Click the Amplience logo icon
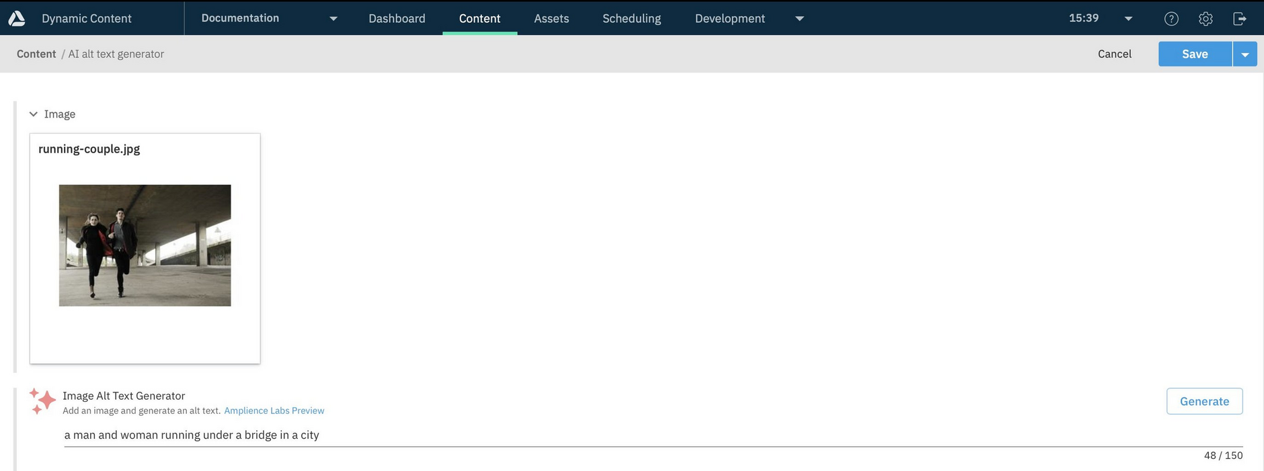 [x=17, y=18]
